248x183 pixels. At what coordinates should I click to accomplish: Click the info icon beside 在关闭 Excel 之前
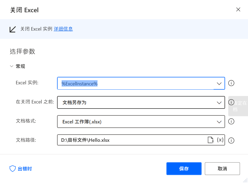[231, 102]
